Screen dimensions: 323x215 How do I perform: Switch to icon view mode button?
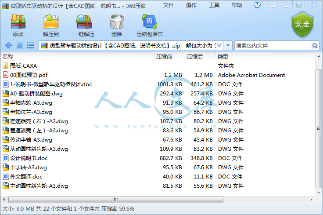click(20, 45)
